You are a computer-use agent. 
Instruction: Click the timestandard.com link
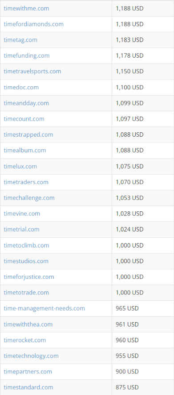(28, 387)
